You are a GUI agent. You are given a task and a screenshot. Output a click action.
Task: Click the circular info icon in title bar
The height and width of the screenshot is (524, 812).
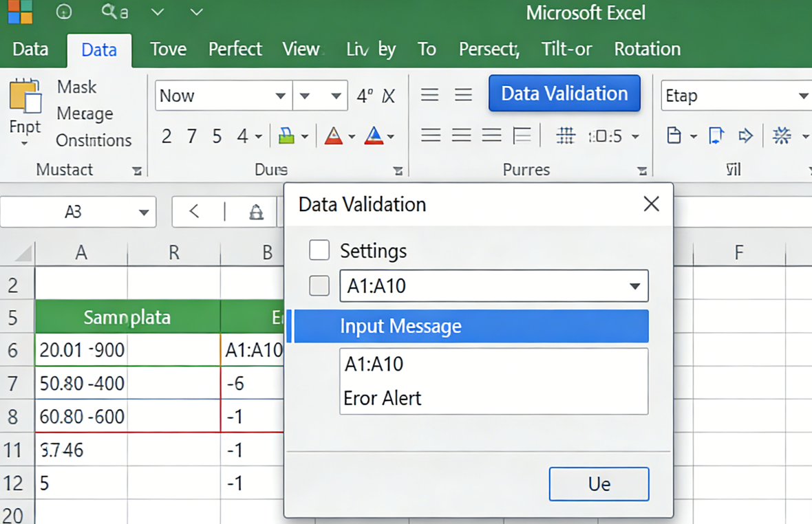click(64, 12)
